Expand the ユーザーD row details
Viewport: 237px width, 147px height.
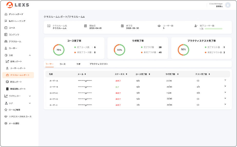coord(225,98)
